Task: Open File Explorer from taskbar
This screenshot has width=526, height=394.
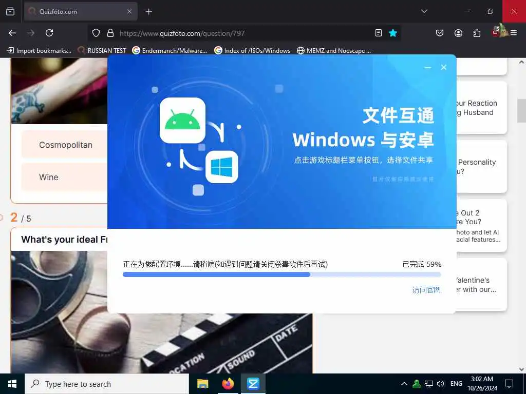Action: 202,384
